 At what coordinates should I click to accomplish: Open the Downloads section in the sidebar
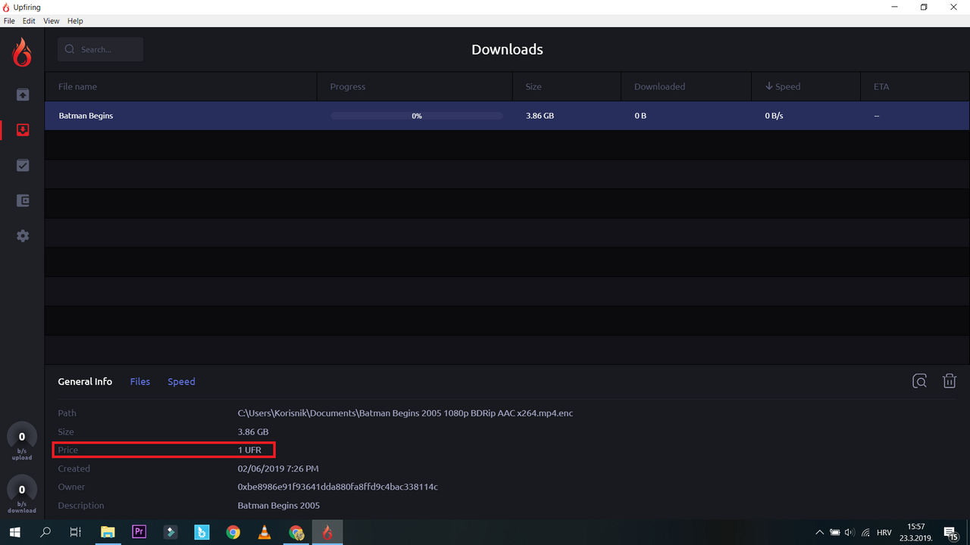pos(23,130)
